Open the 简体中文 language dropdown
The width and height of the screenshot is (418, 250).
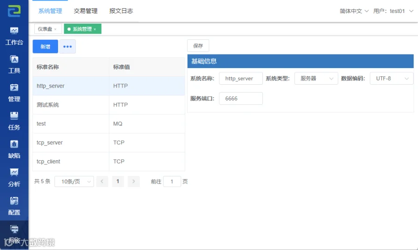click(354, 11)
